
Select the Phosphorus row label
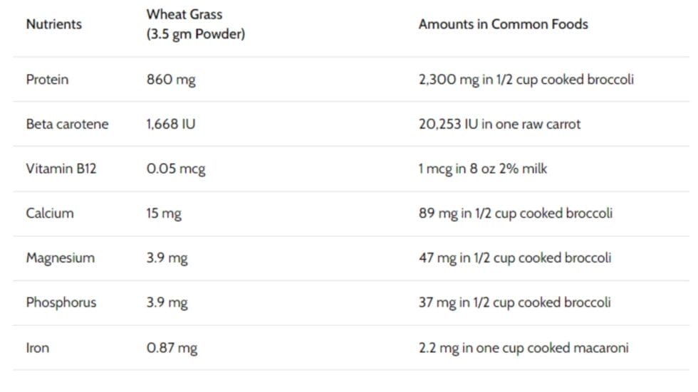point(61,303)
